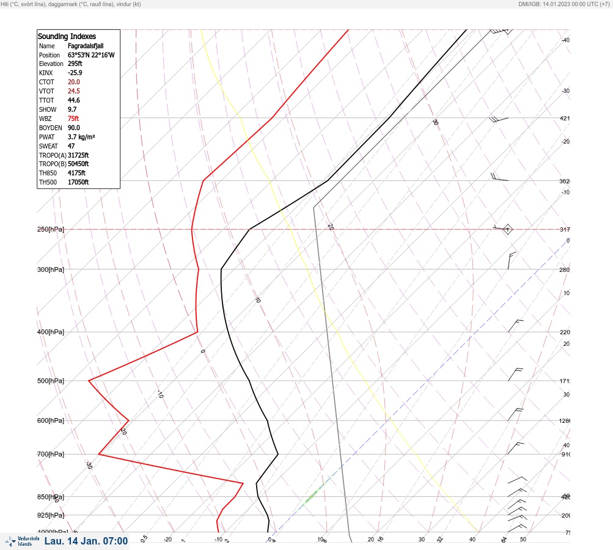The width and height of the screenshot is (613, 550).
Task: Click the station name 'Fagradalsfjall'
Action: (x=86, y=46)
